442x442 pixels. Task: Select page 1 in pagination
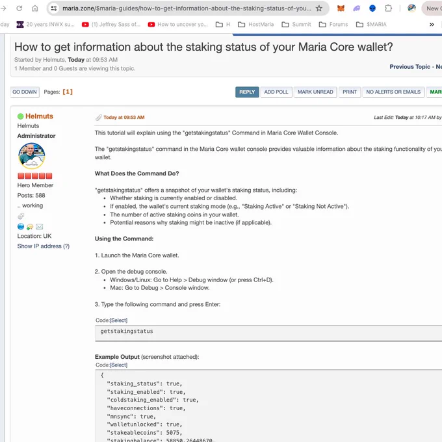click(x=68, y=92)
